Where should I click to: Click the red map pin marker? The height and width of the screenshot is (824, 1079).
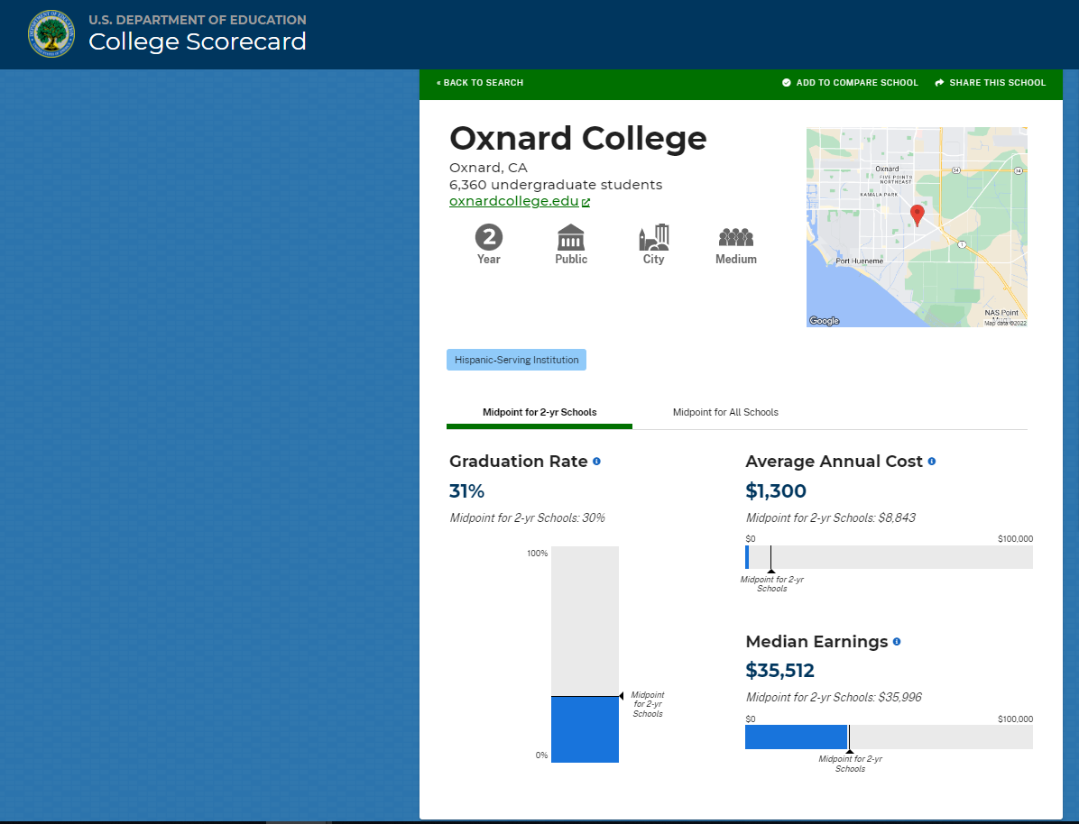[917, 215]
